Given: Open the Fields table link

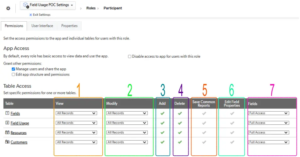Looking at the screenshot, I should pos(15,113).
